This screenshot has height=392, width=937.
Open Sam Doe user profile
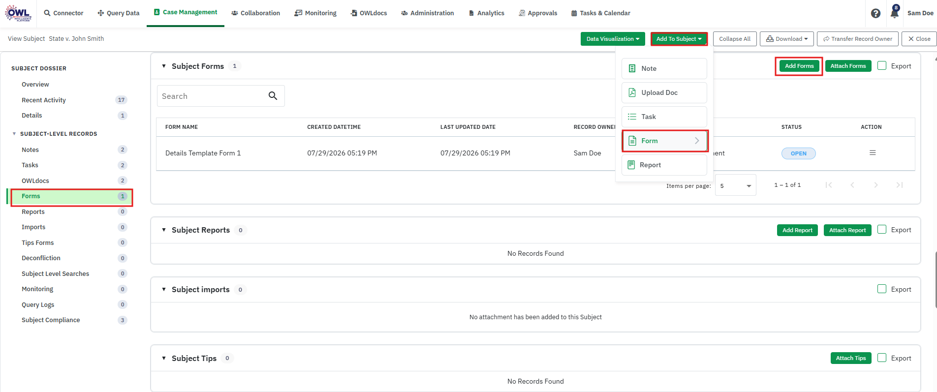click(x=920, y=13)
